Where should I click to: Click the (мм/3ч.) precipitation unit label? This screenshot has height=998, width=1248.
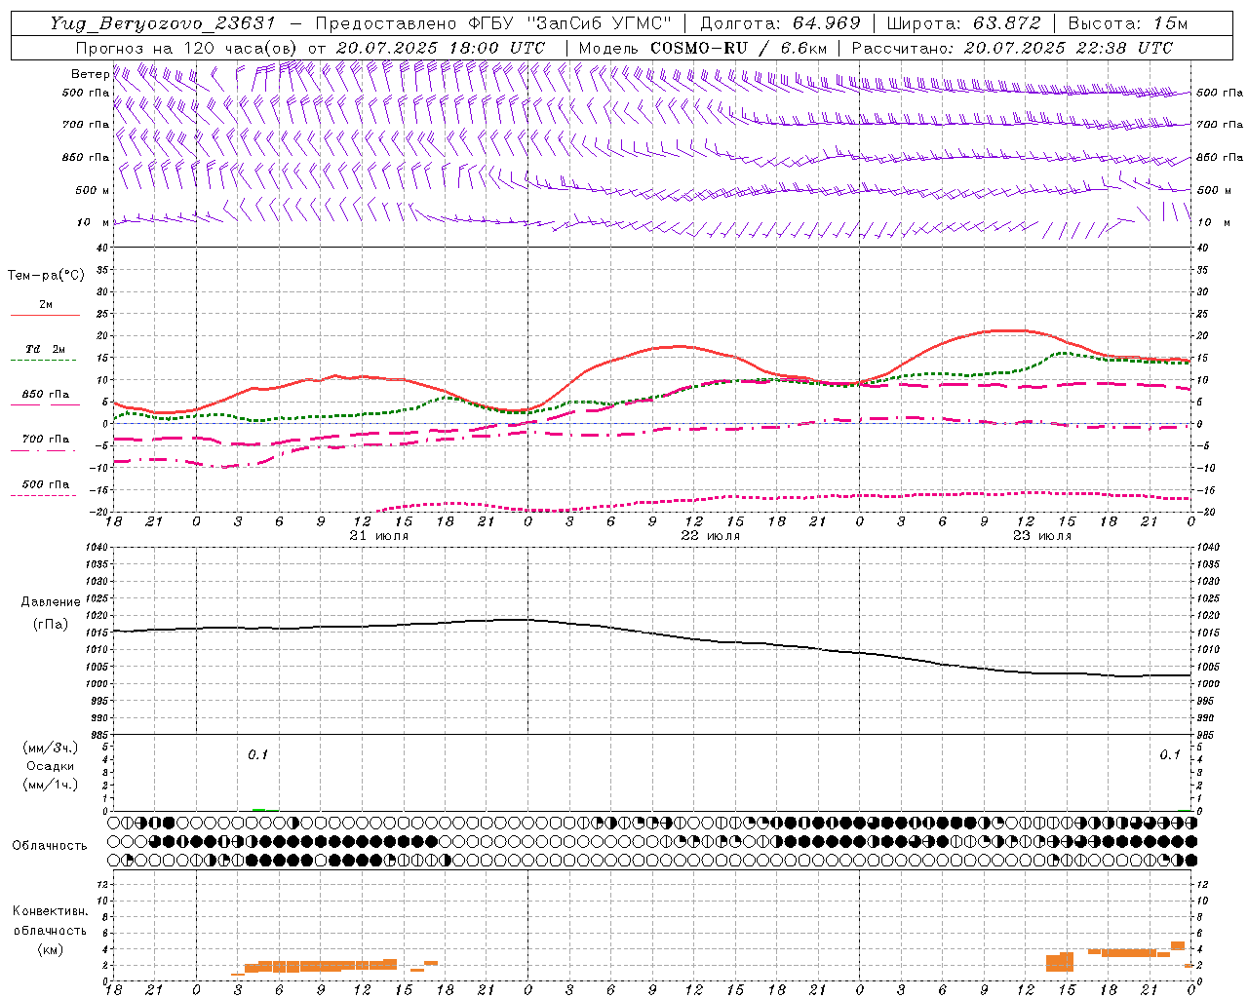pyautogui.click(x=51, y=748)
